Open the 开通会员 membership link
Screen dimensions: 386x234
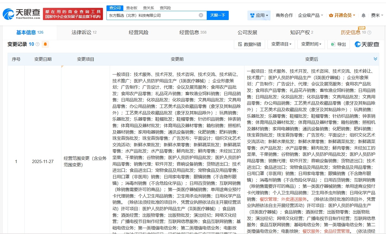(x=342, y=15)
